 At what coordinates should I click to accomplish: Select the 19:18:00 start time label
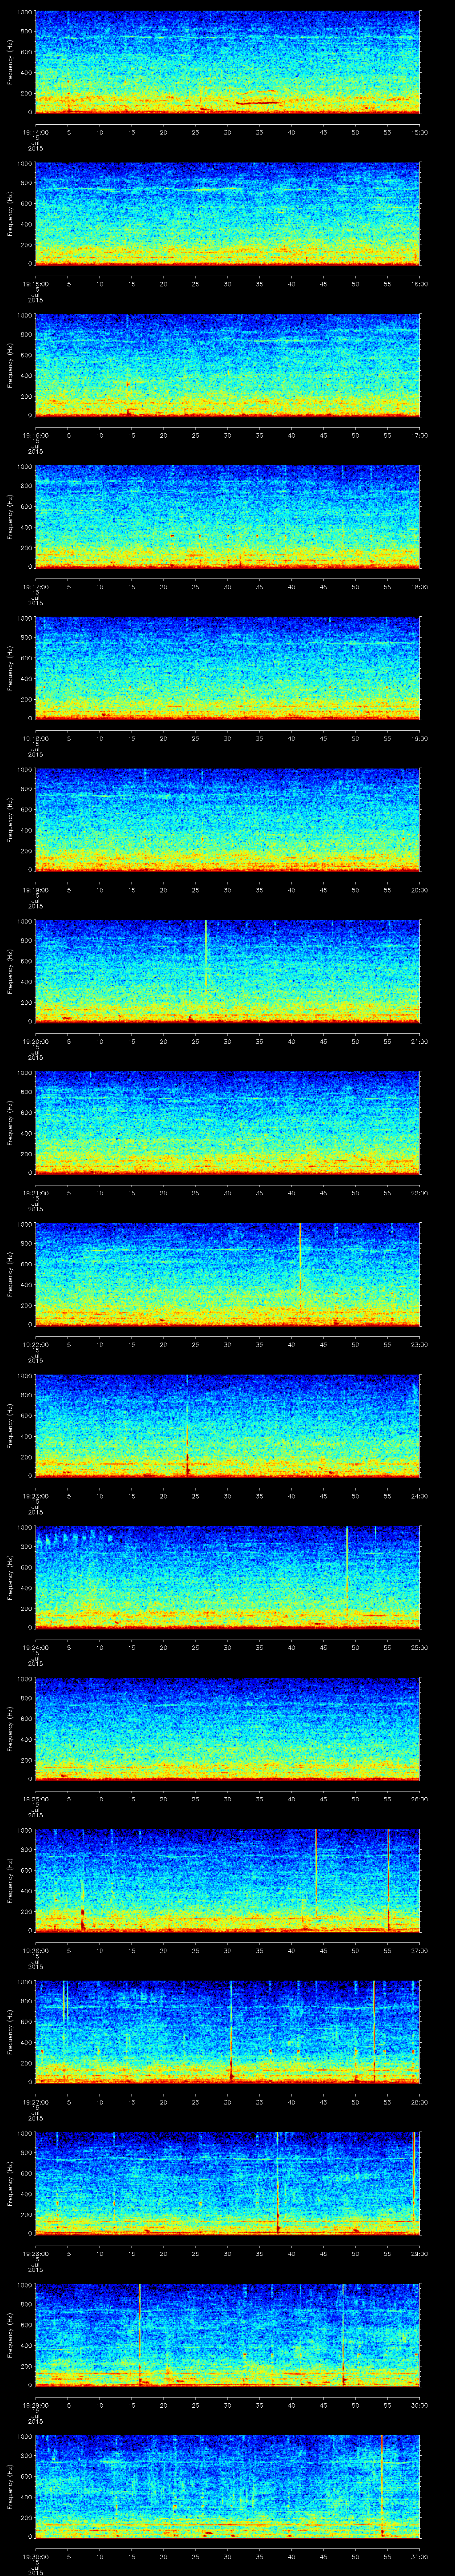click(x=35, y=738)
